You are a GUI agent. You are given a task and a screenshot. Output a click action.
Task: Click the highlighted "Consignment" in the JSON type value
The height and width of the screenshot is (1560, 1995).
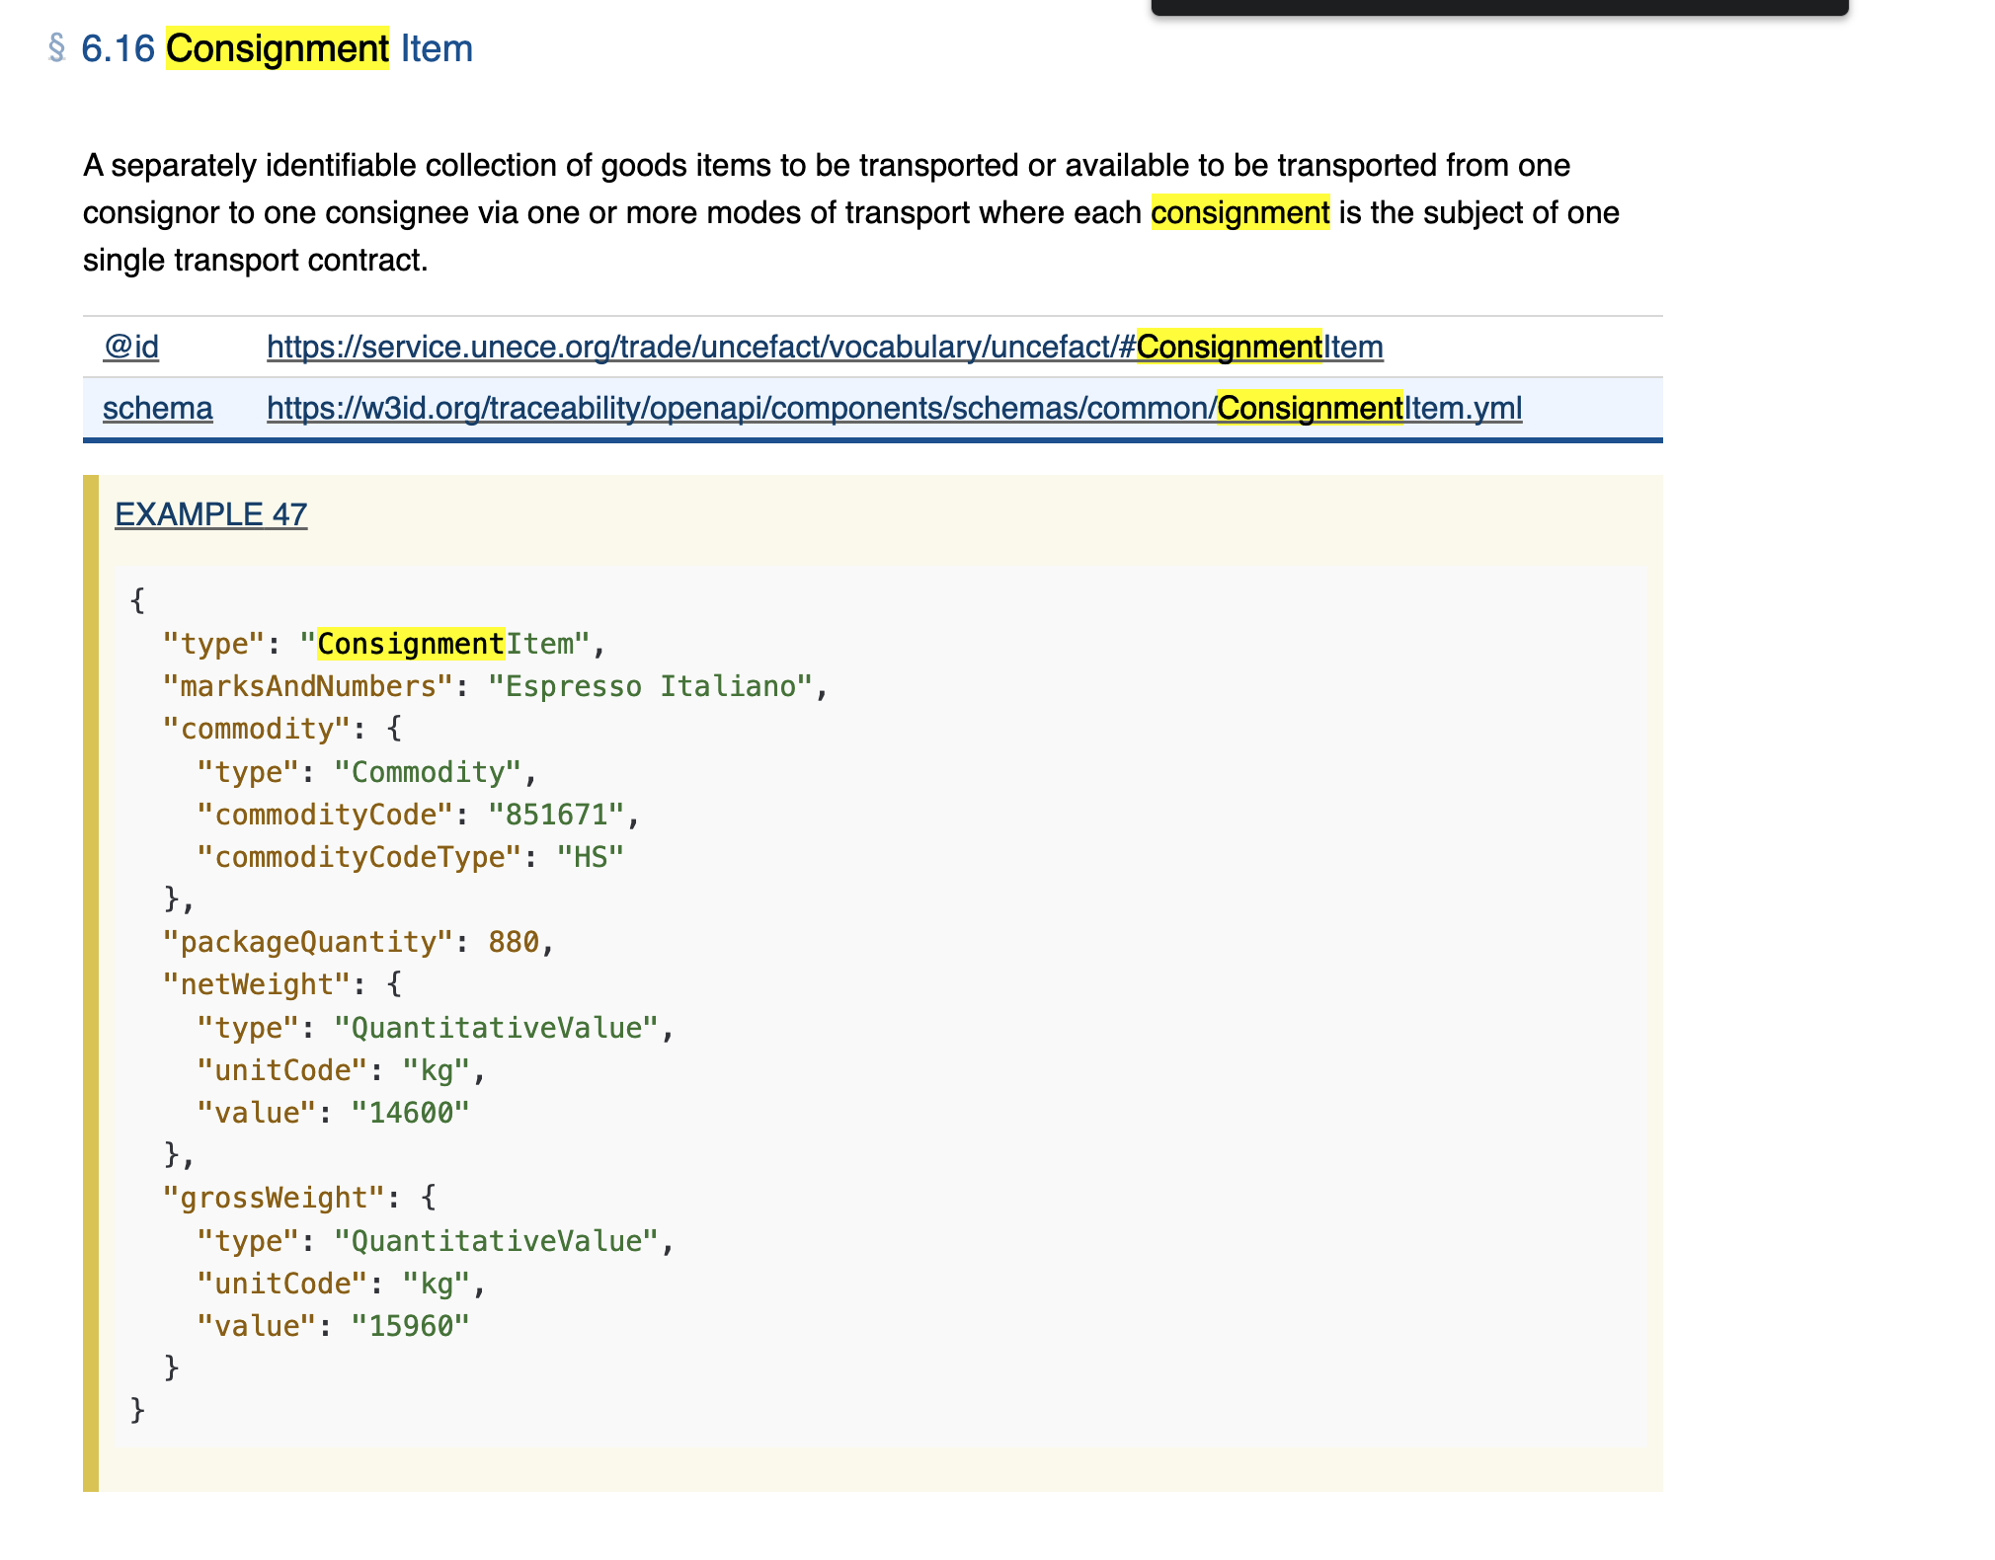[x=409, y=643]
